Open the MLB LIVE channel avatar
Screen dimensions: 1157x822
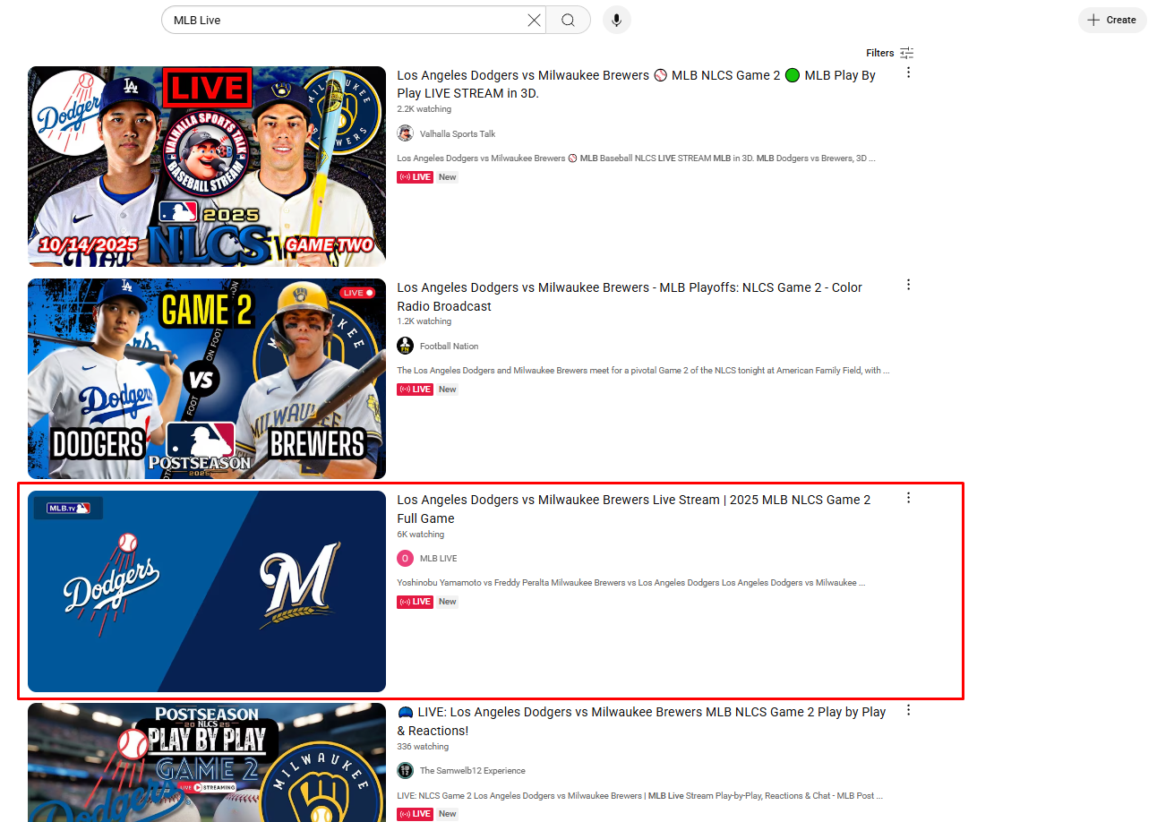coord(405,558)
